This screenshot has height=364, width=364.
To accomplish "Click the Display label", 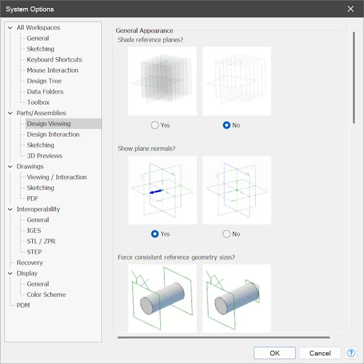I will coord(27,273).
